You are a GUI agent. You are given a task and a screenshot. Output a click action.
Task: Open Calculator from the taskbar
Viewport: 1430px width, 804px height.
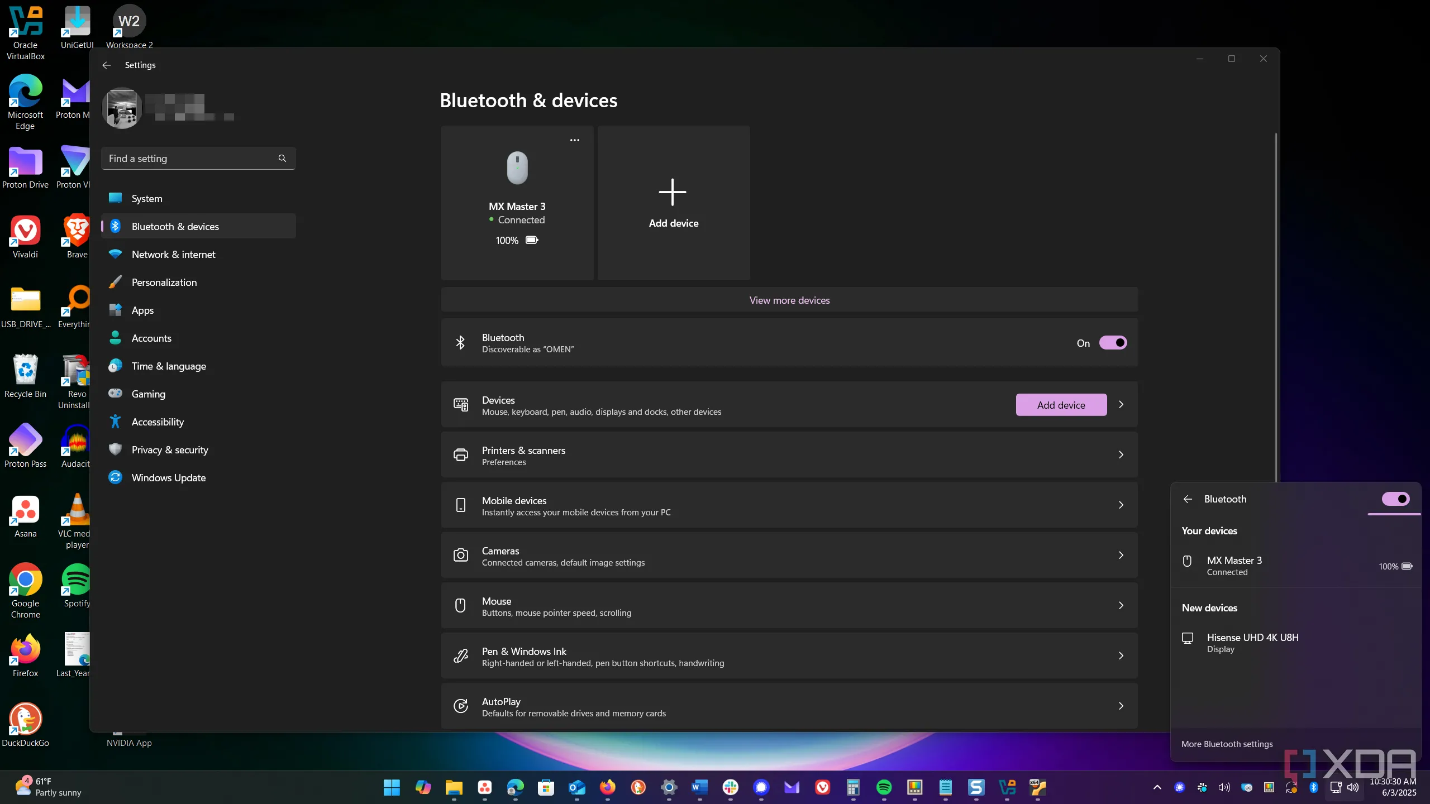pyautogui.click(x=853, y=787)
